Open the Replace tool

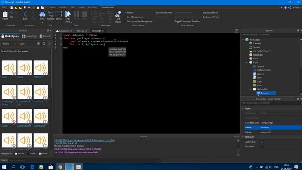tap(50, 14)
